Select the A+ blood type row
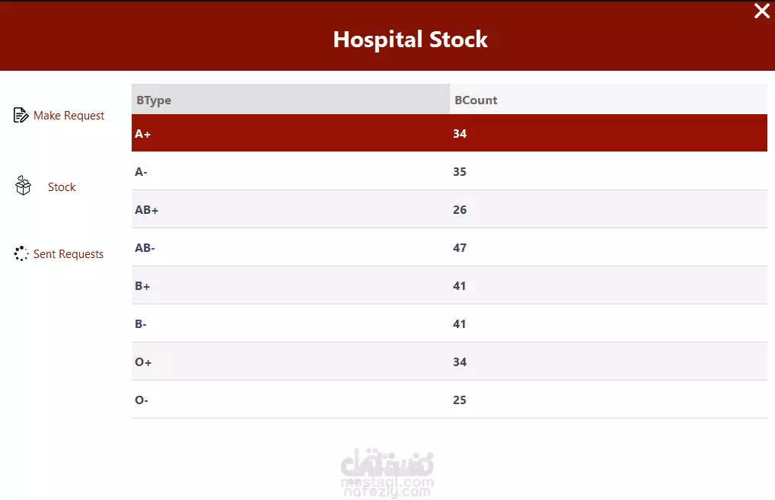 pos(449,133)
